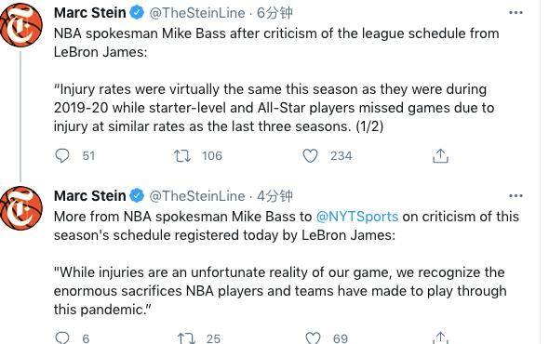The width and height of the screenshot is (549, 344).
Task: View second tweet's basketball profile avatar
Action: (21, 208)
